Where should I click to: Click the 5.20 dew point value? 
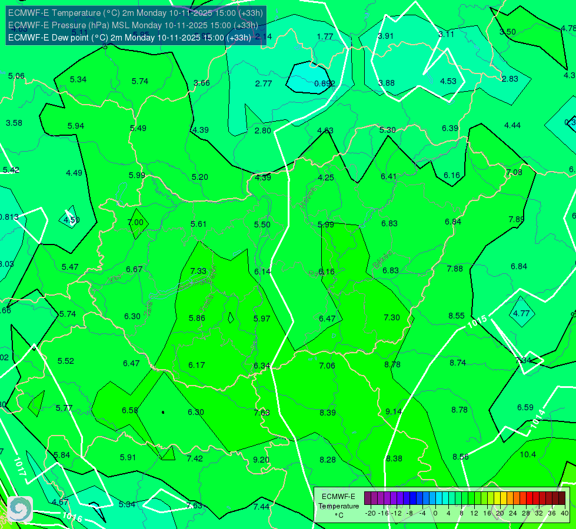(200, 177)
